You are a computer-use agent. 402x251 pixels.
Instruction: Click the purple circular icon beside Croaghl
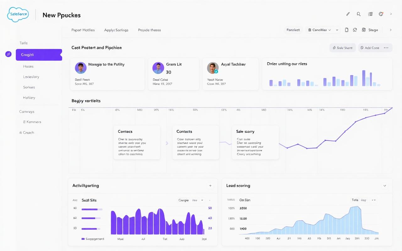[x=8, y=54]
